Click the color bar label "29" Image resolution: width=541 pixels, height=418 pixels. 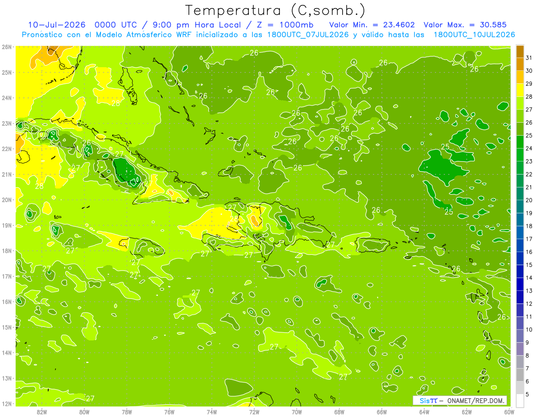pos(529,84)
